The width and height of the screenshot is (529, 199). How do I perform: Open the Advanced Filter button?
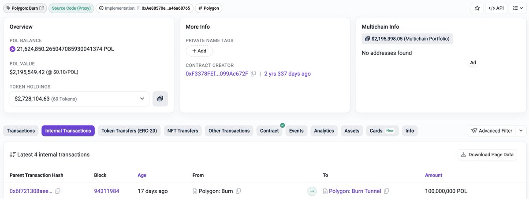(x=492, y=131)
